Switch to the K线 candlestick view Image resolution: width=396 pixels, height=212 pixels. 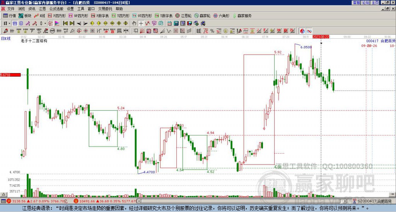tap(39, 15)
